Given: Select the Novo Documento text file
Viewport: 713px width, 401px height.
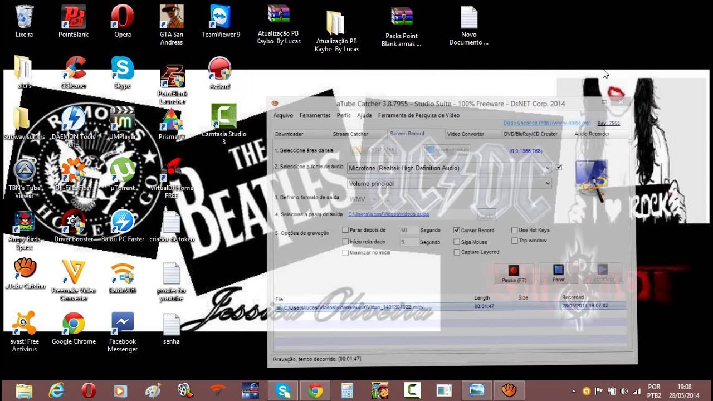Looking at the screenshot, I should click(x=469, y=25).
